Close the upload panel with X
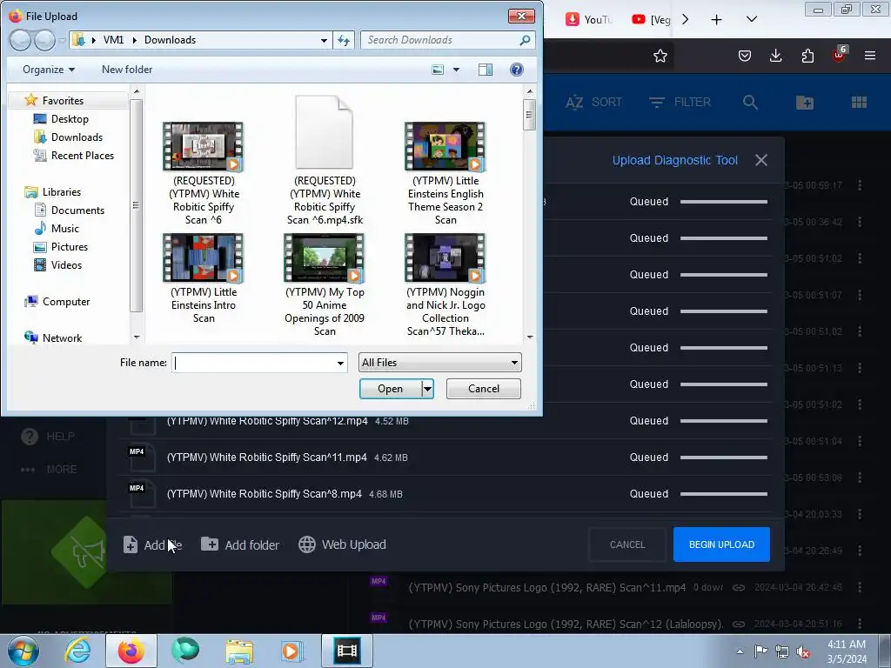The image size is (891, 668). pos(761,160)
